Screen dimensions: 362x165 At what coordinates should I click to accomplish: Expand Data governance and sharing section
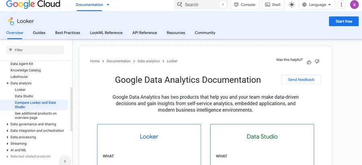click(x=8, y=124)
